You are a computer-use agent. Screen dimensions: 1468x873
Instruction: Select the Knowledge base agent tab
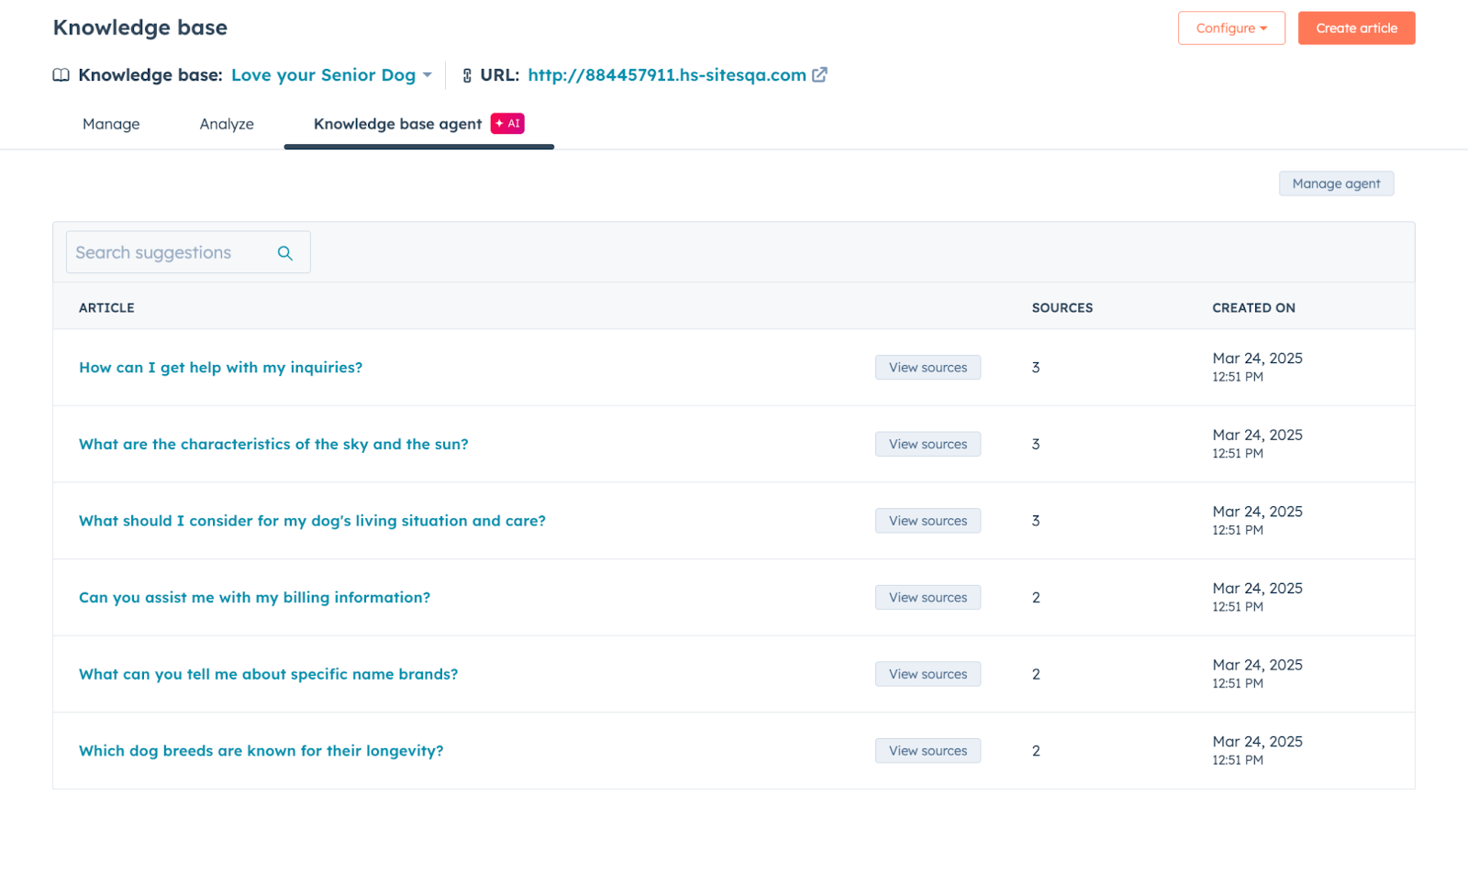tap(397, 124)
